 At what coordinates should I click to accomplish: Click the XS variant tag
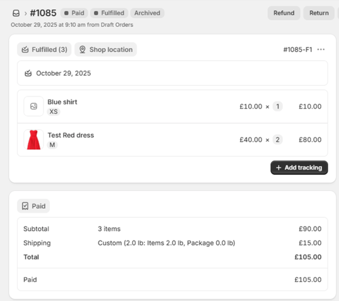(54, 111)
